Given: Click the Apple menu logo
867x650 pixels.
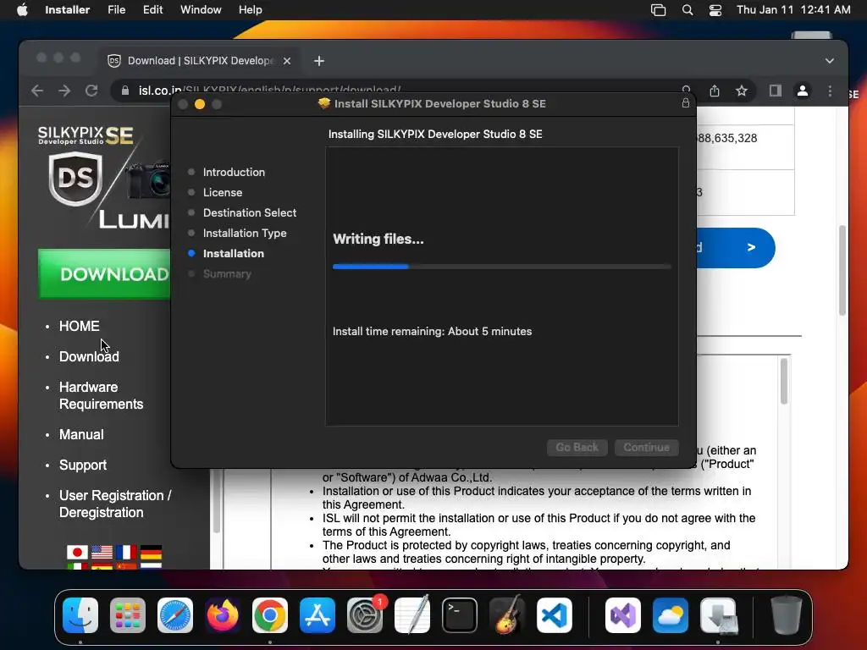Looking at the screenshot, I should (x=22, y=10).
